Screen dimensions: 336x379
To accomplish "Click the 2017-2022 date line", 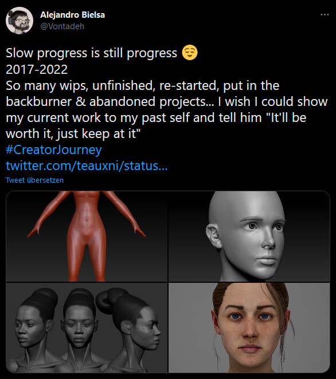I will coord(37,69).
